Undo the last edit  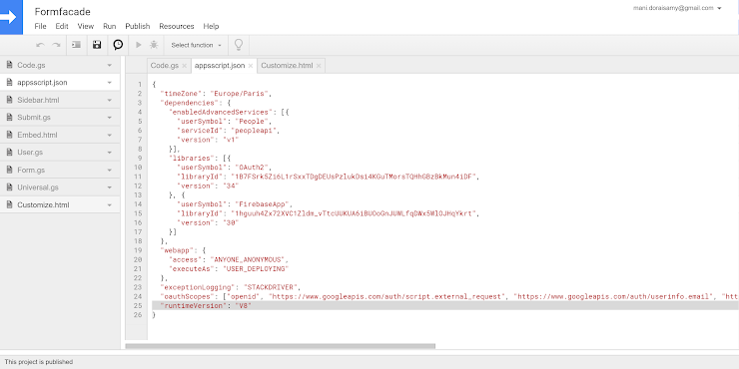coord(41,45)
